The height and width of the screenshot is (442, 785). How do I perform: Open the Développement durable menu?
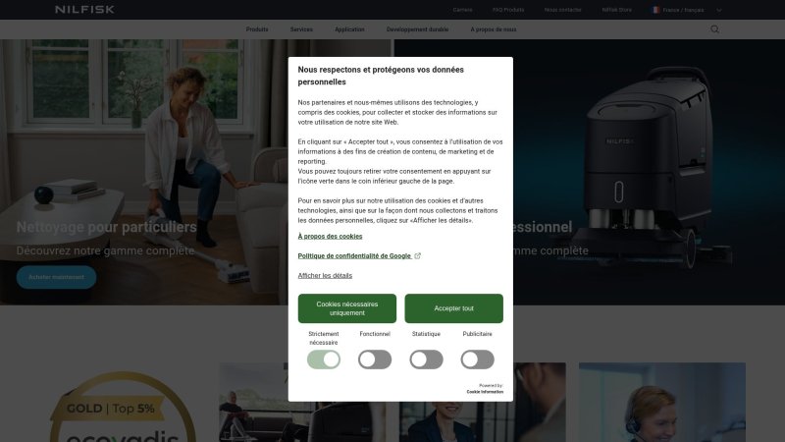[418, 29]
